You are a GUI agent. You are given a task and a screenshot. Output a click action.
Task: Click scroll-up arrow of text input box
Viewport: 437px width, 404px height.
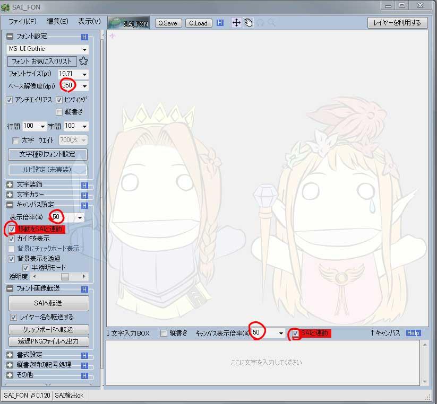point(425,345)
